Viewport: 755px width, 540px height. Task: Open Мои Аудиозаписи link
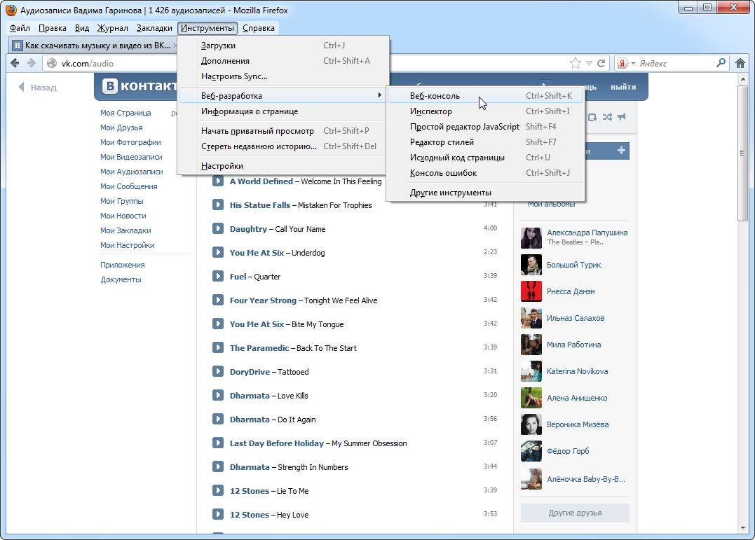click(x=132, y=172)
